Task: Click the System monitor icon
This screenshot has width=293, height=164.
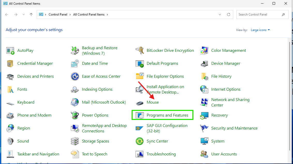Action: (204, 141)
